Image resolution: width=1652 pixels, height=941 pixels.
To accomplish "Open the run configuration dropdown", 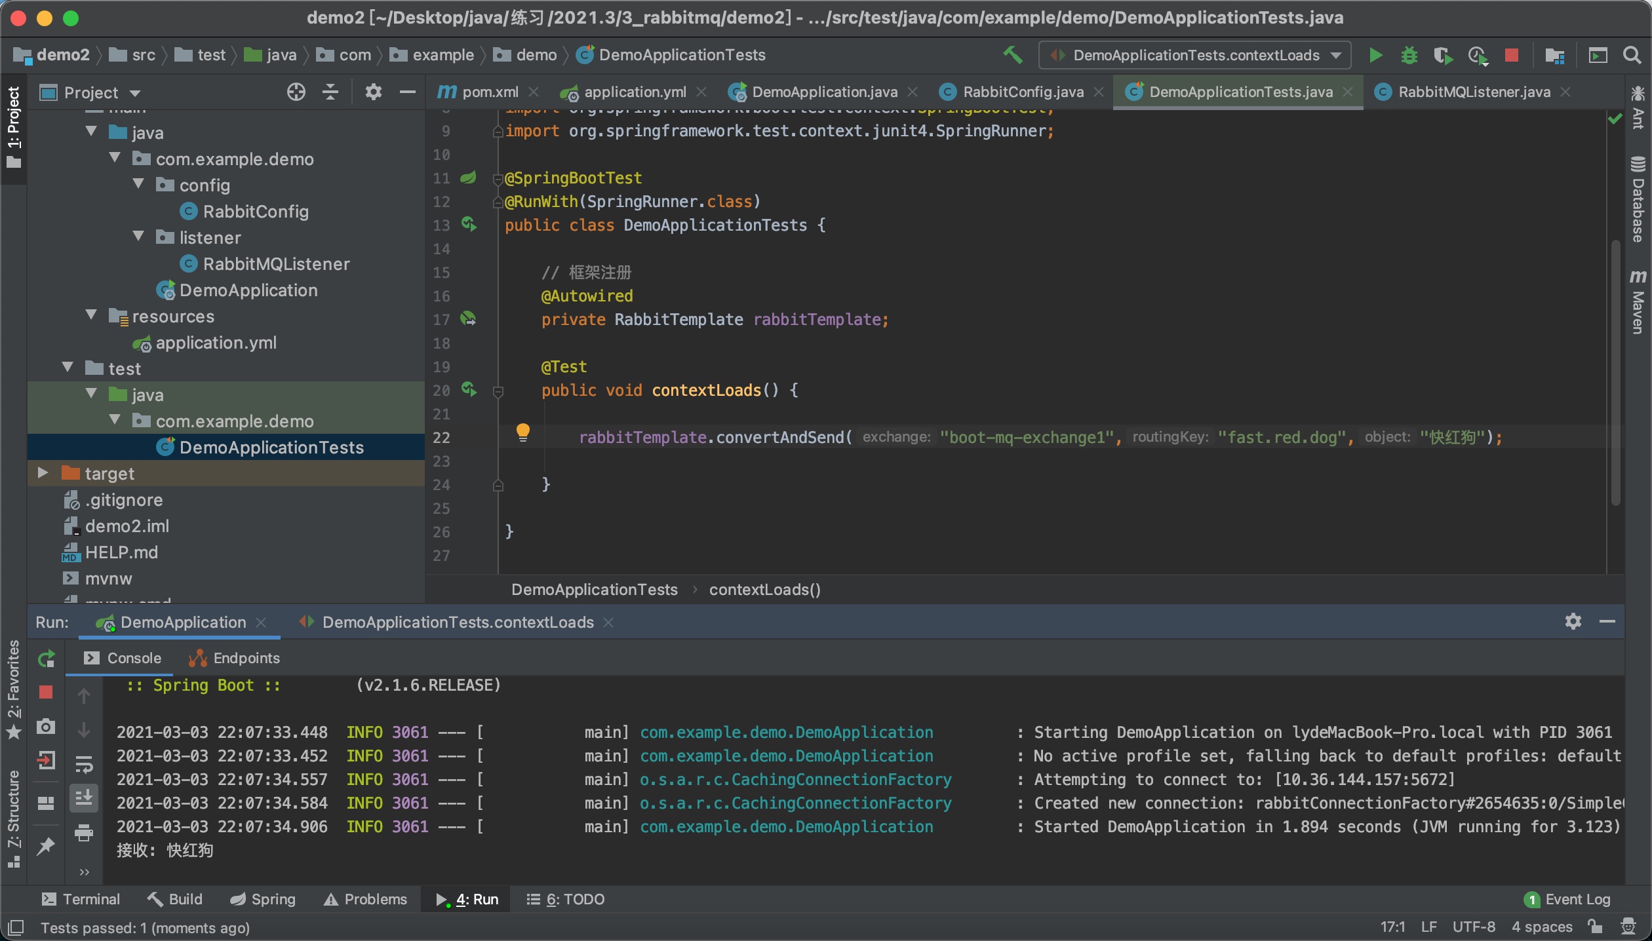I will coord(1194,55).
